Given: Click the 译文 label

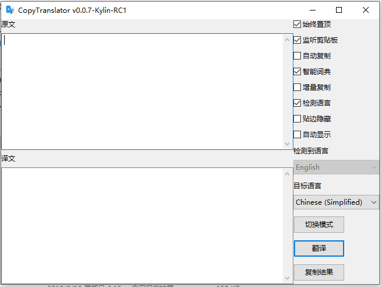Looking at the screenshot, I should 8,159.
